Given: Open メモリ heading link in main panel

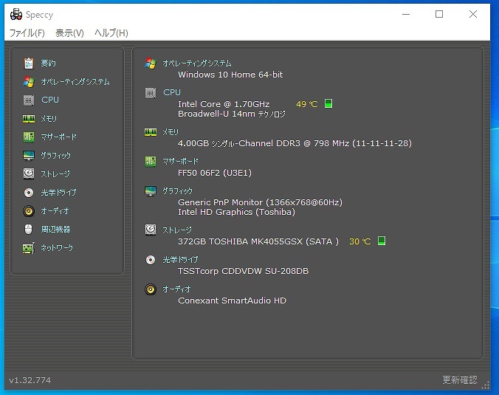Looking at the screenshot, I should tap(171, 132).
